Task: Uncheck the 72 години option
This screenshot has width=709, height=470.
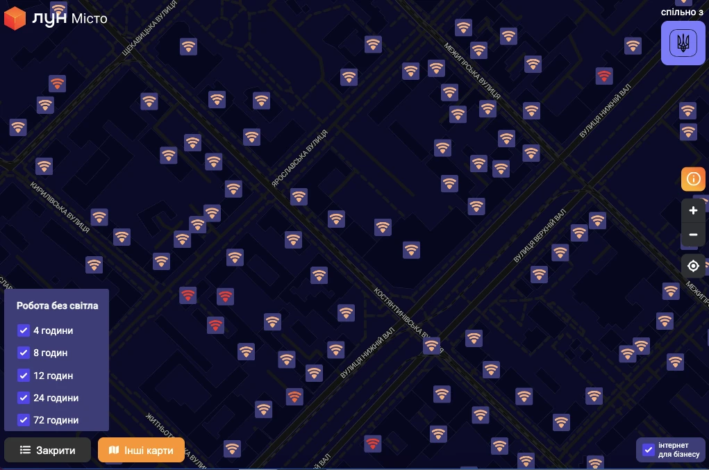Action: point(23,420)
